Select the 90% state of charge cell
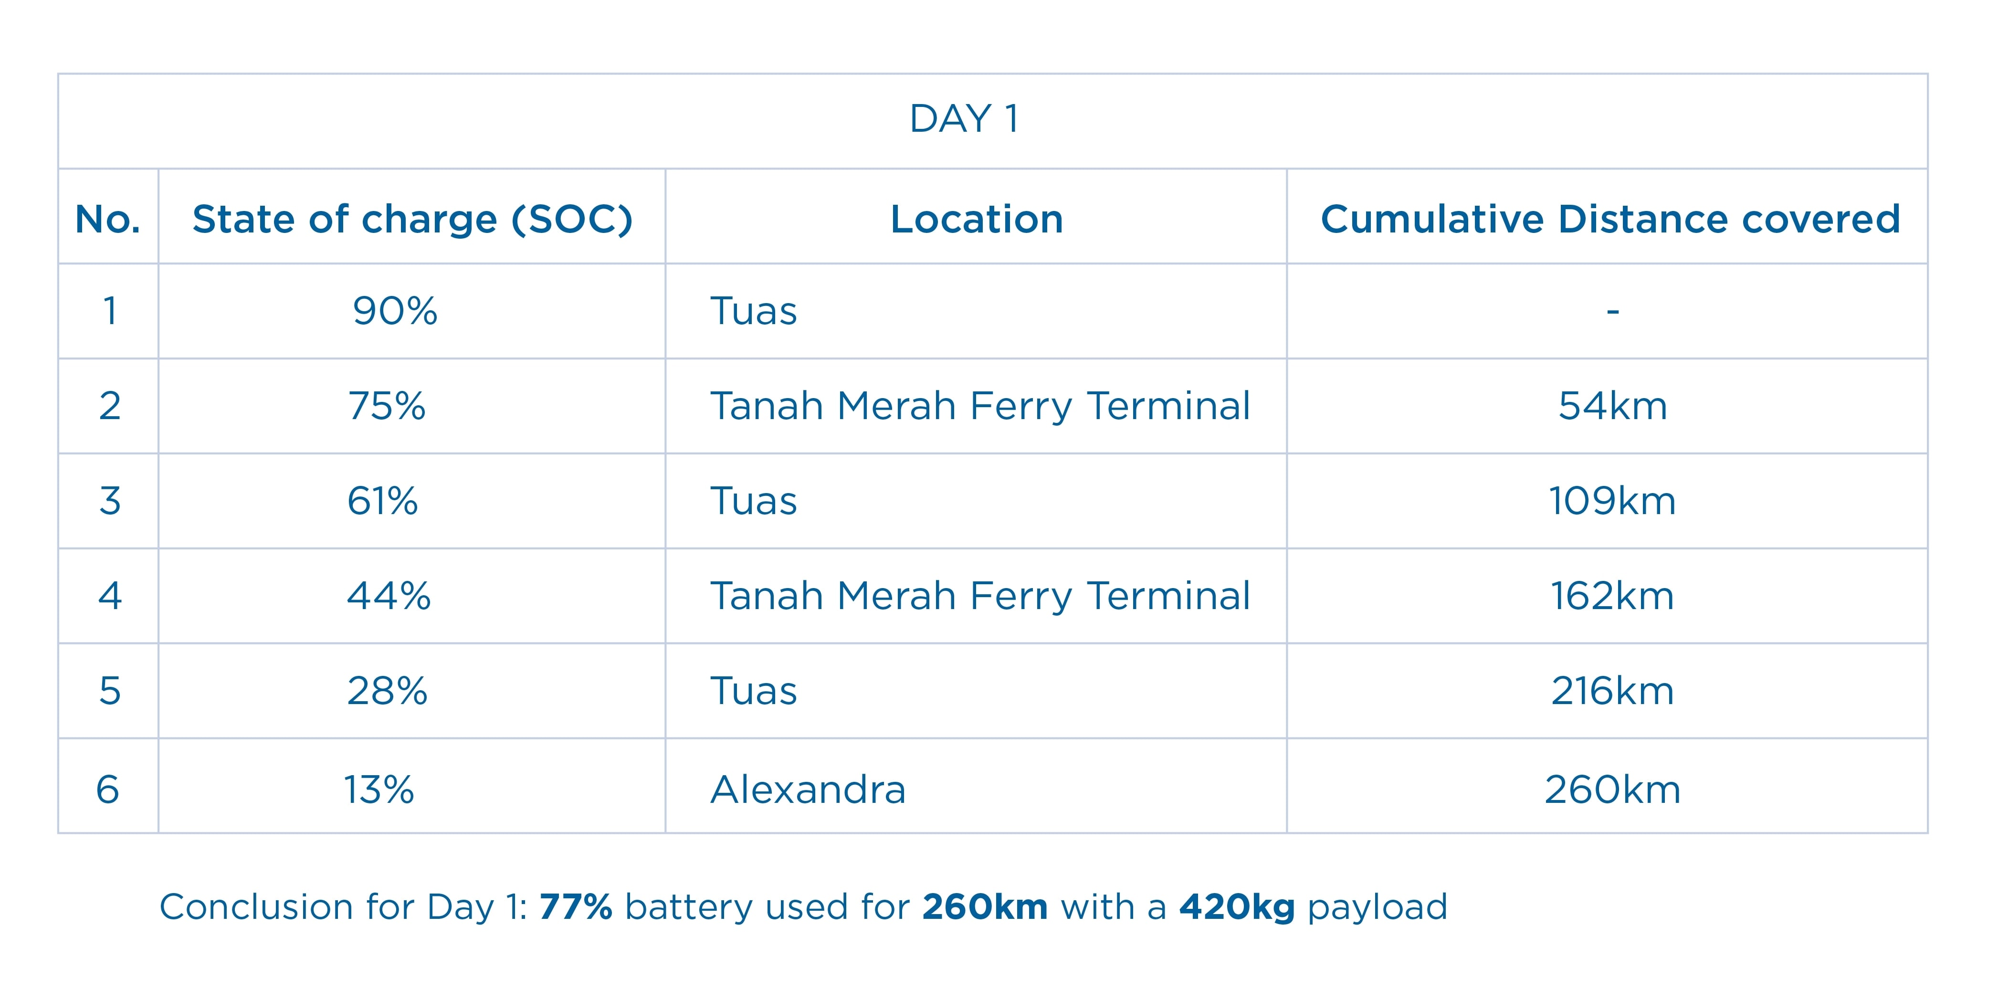 [x=395, y=310]
